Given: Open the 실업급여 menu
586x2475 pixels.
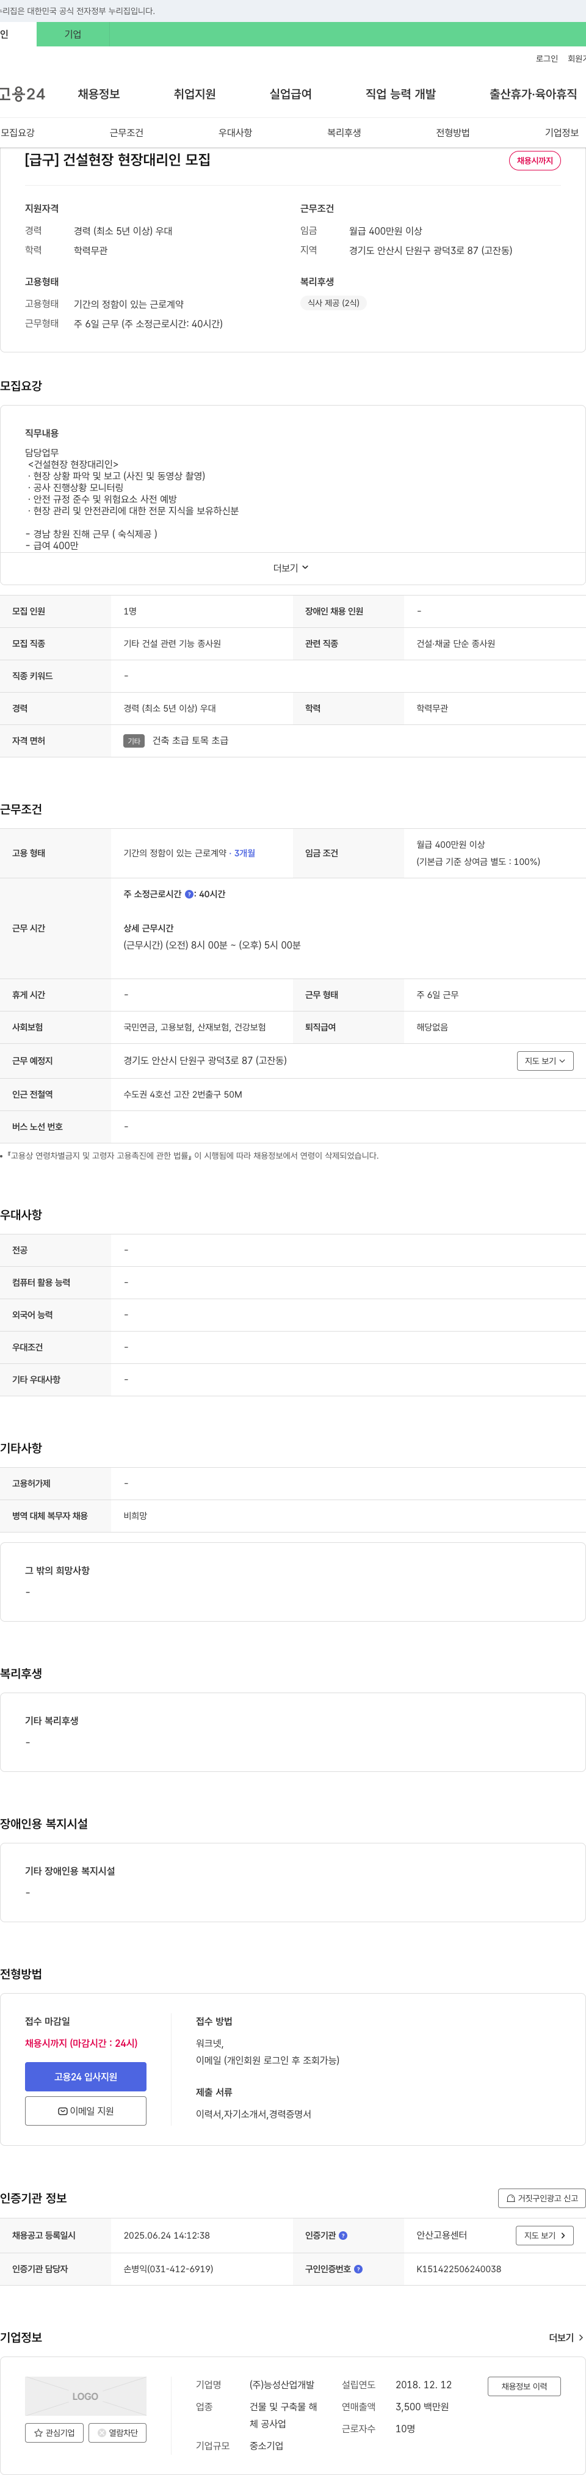Looking at the screenshot, I should click(x=290, y=94).
